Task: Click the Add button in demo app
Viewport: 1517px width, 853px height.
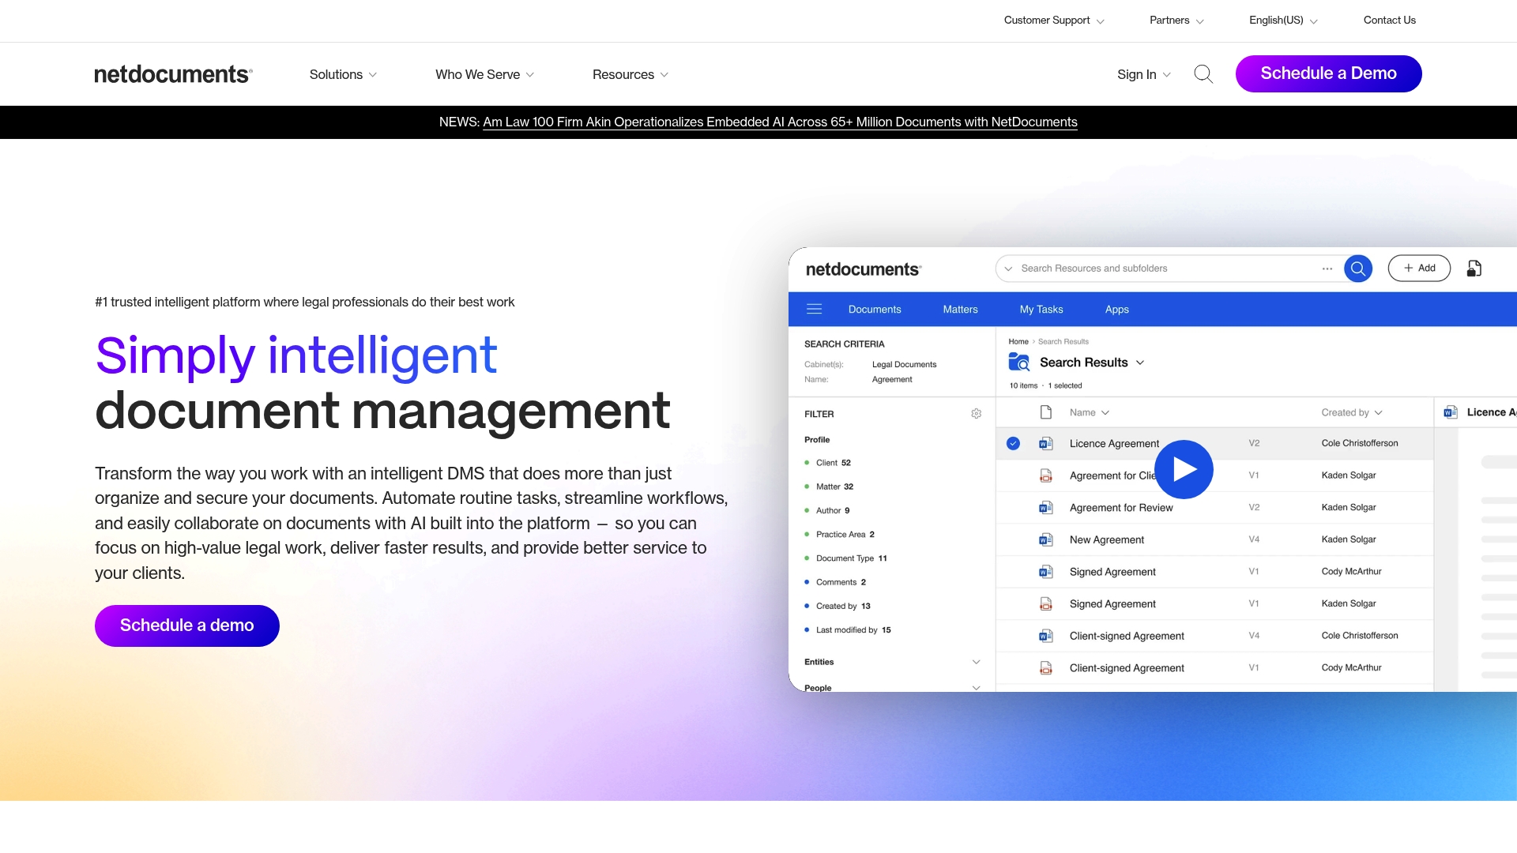Action: [x=1419, y=269]
